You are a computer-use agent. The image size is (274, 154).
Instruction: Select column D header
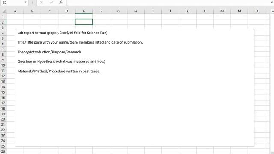coord(67,11)
